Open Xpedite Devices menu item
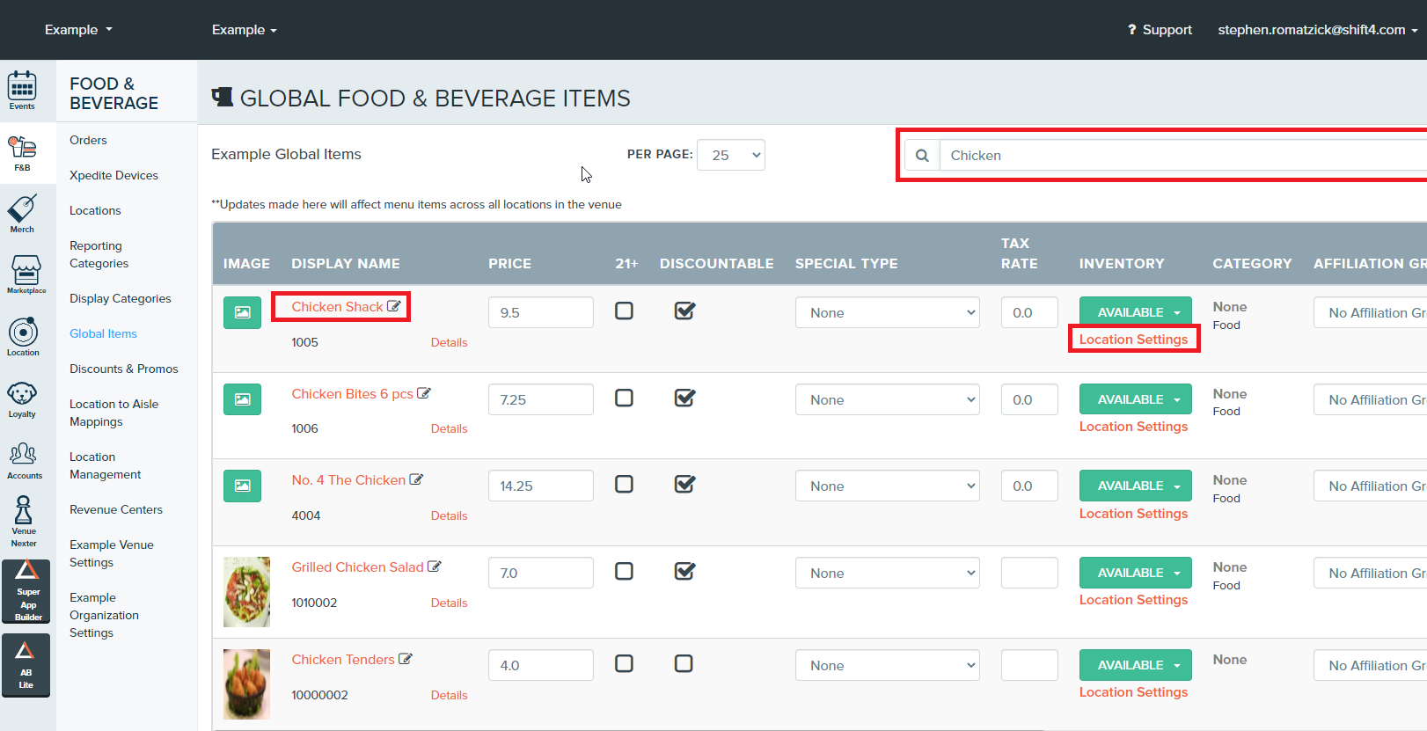 coord(113,175)
